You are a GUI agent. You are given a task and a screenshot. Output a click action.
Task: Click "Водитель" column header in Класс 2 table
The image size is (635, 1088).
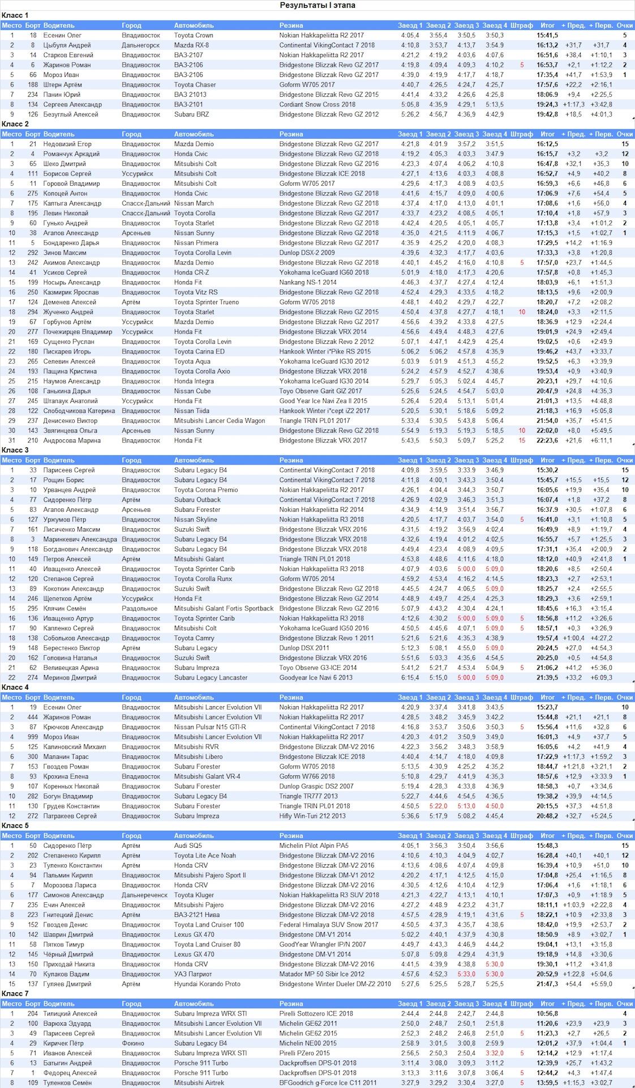[59, 134]
